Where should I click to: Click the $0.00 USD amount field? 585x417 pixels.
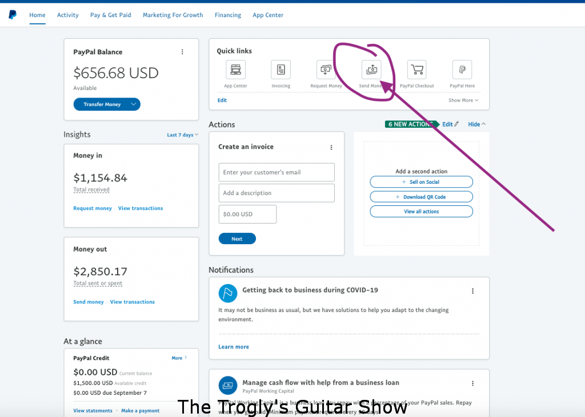[247, 214]
